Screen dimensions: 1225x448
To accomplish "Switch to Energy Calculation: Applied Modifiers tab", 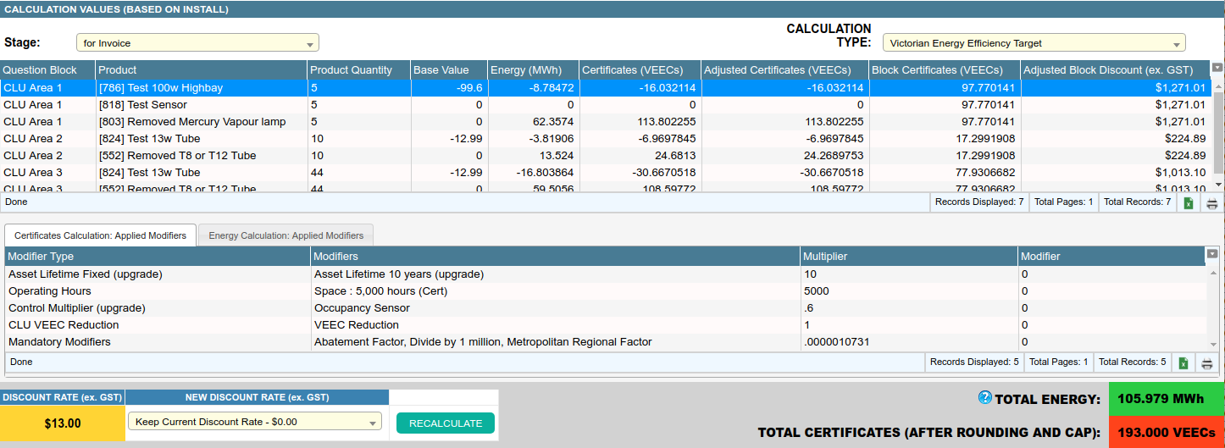I will pyautogui.click(x=286, y=235).
